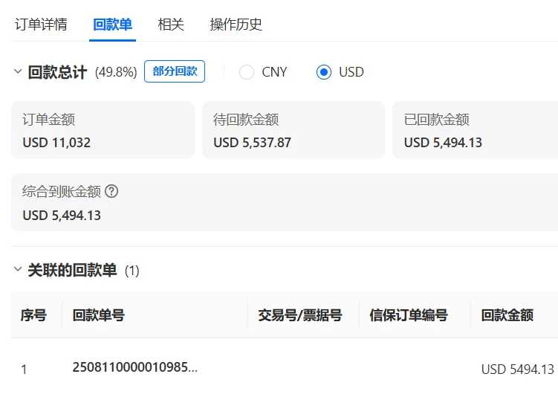Open payment record 250811000010985…
Image resolution: width=558 pixels, height=397 pixels.
[x=135, y=367]
